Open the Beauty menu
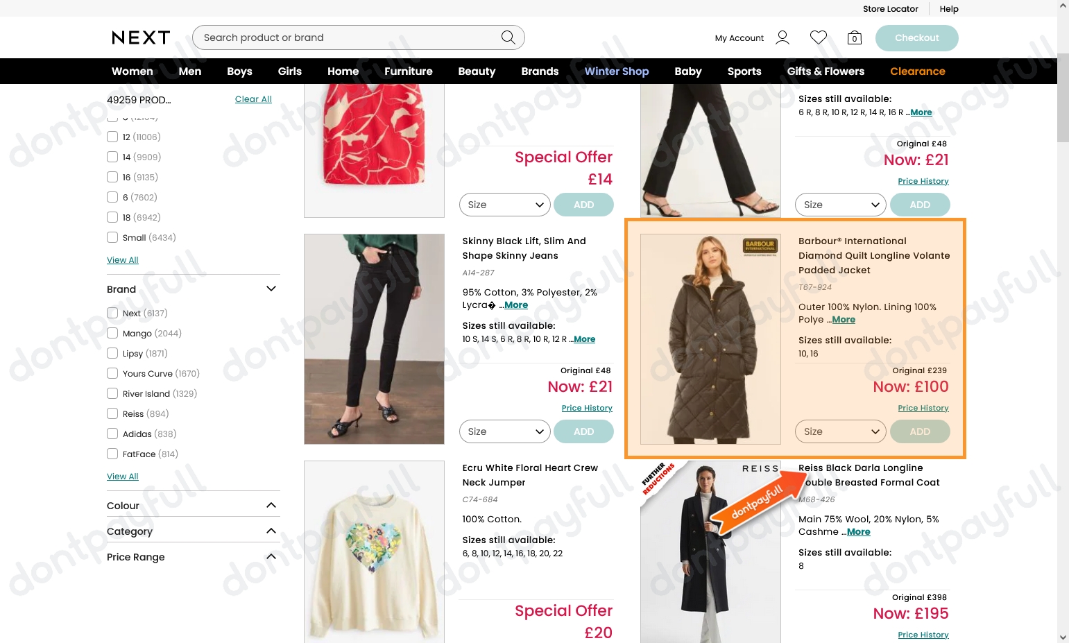The height and width of the screenshot is (643, 1069). point(477,71)
